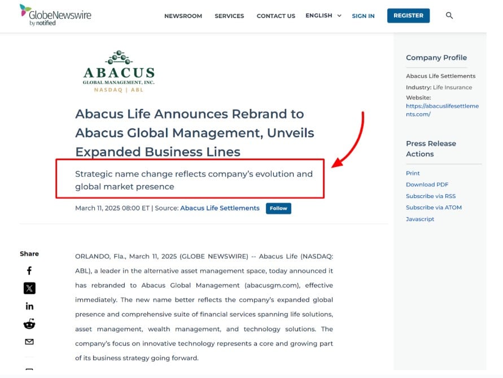This screenshot has height=378, width=503.
Task: Click the 'Abacus Life Settlements' profile name
Action: (441, 76)
